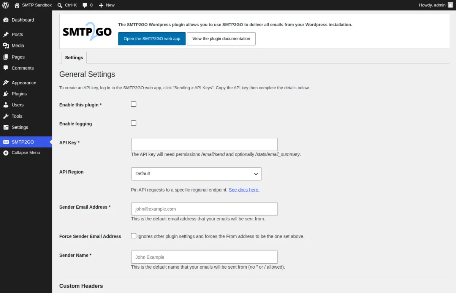Focus the Sender Name field
Screen dimensions: 456x293
click(x=204, y=257)
